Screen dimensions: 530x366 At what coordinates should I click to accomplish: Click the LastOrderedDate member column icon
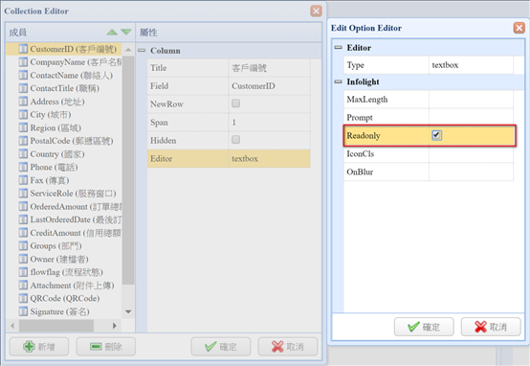pyautogui.click(x=23, y=219)
